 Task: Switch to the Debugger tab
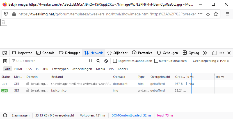pos(69,53)
